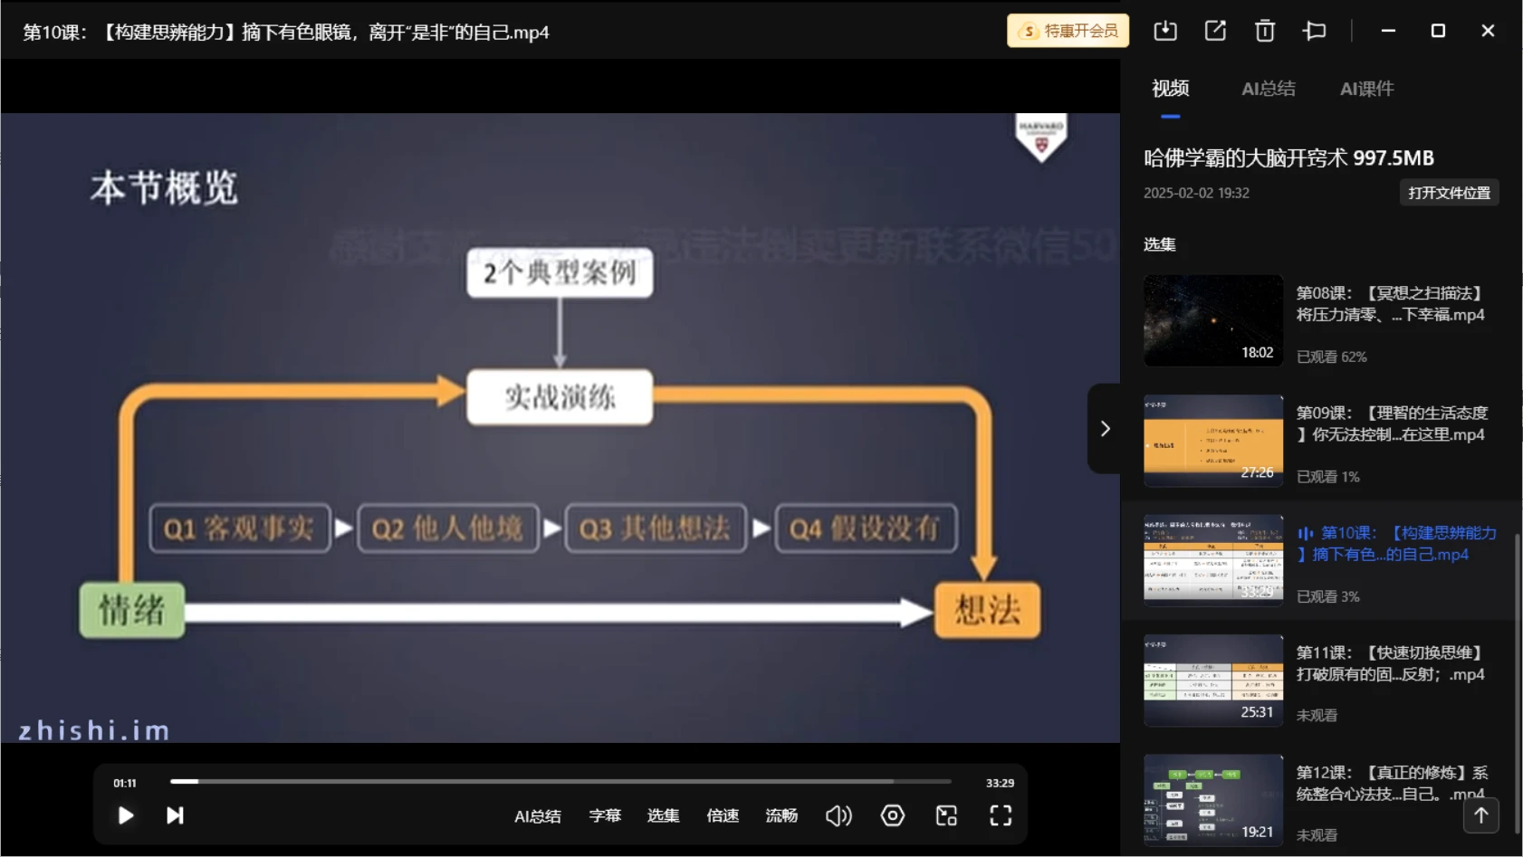
Task: Click the 选集 heading in side panel
Action: point(1159,244)
